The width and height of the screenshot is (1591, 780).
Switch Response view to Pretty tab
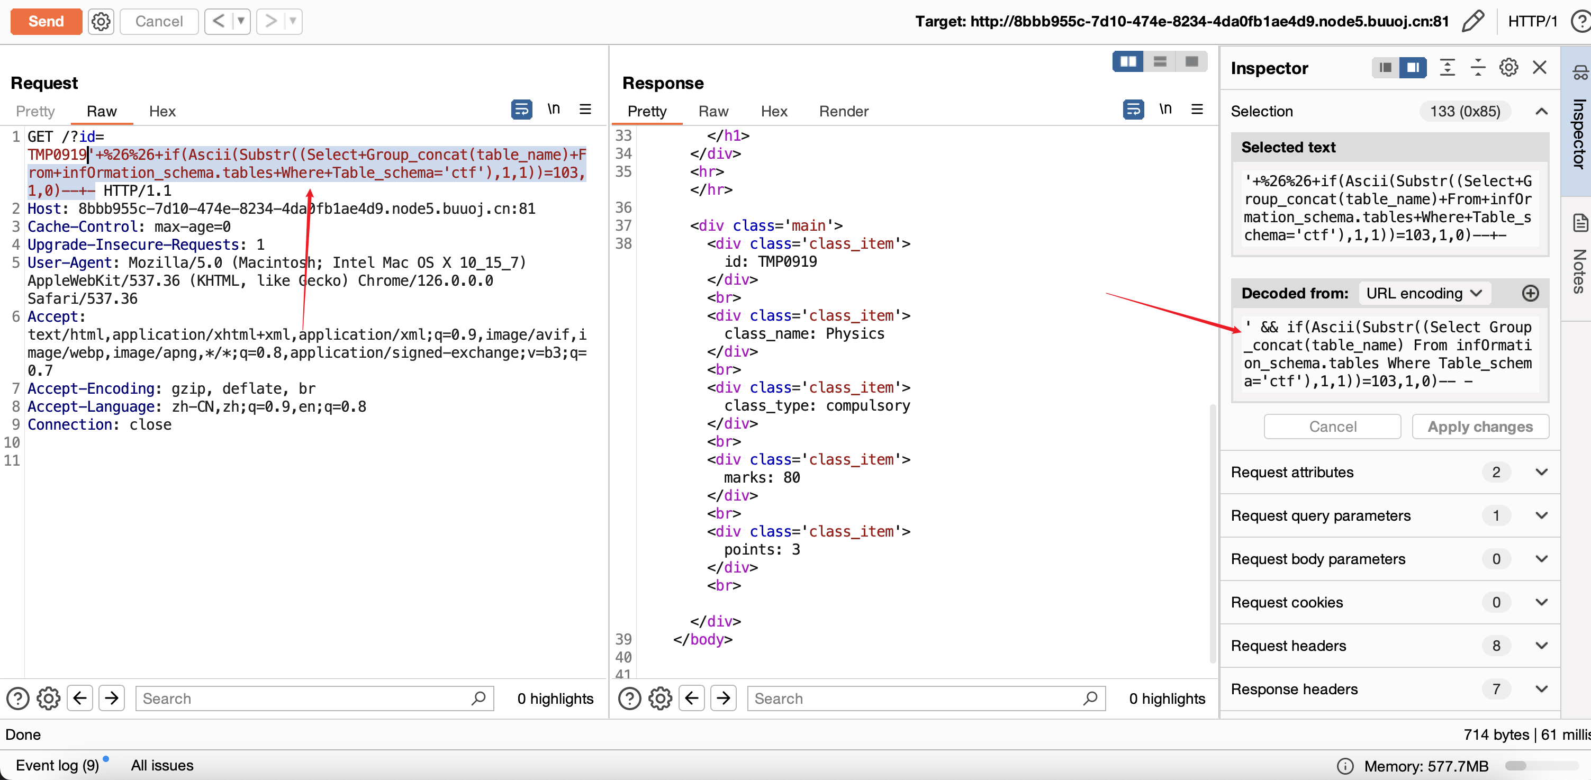pos(647,111)
